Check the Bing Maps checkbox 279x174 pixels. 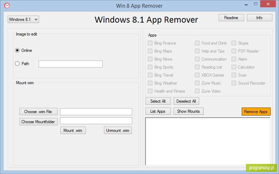point(150,51)
